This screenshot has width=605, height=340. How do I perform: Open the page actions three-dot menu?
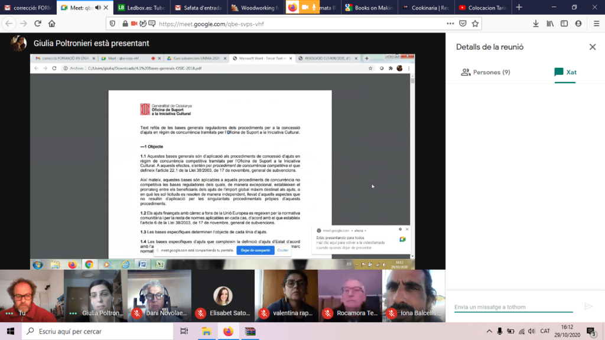[450, 24]
